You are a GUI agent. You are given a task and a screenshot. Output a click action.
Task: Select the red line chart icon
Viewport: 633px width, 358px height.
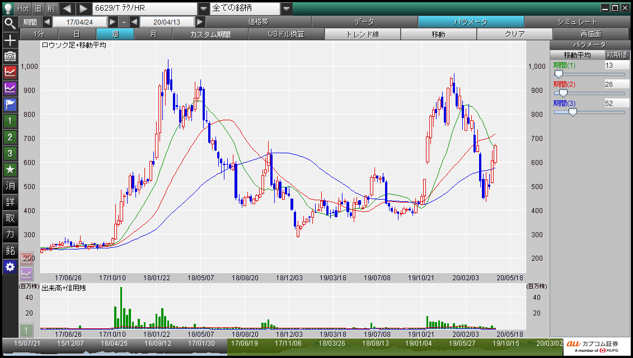tap(10, 72)
